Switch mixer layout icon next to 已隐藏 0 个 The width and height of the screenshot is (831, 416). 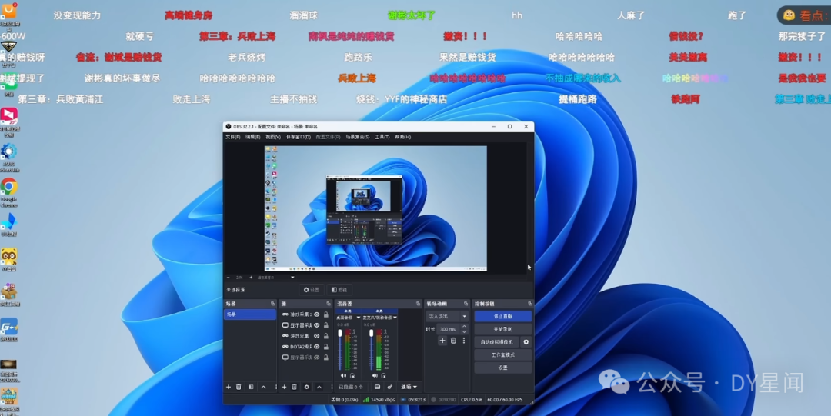pos(377,387)
